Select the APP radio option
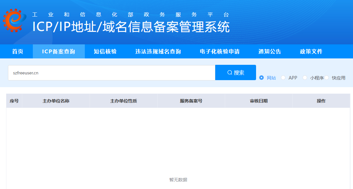 [283, 78]
